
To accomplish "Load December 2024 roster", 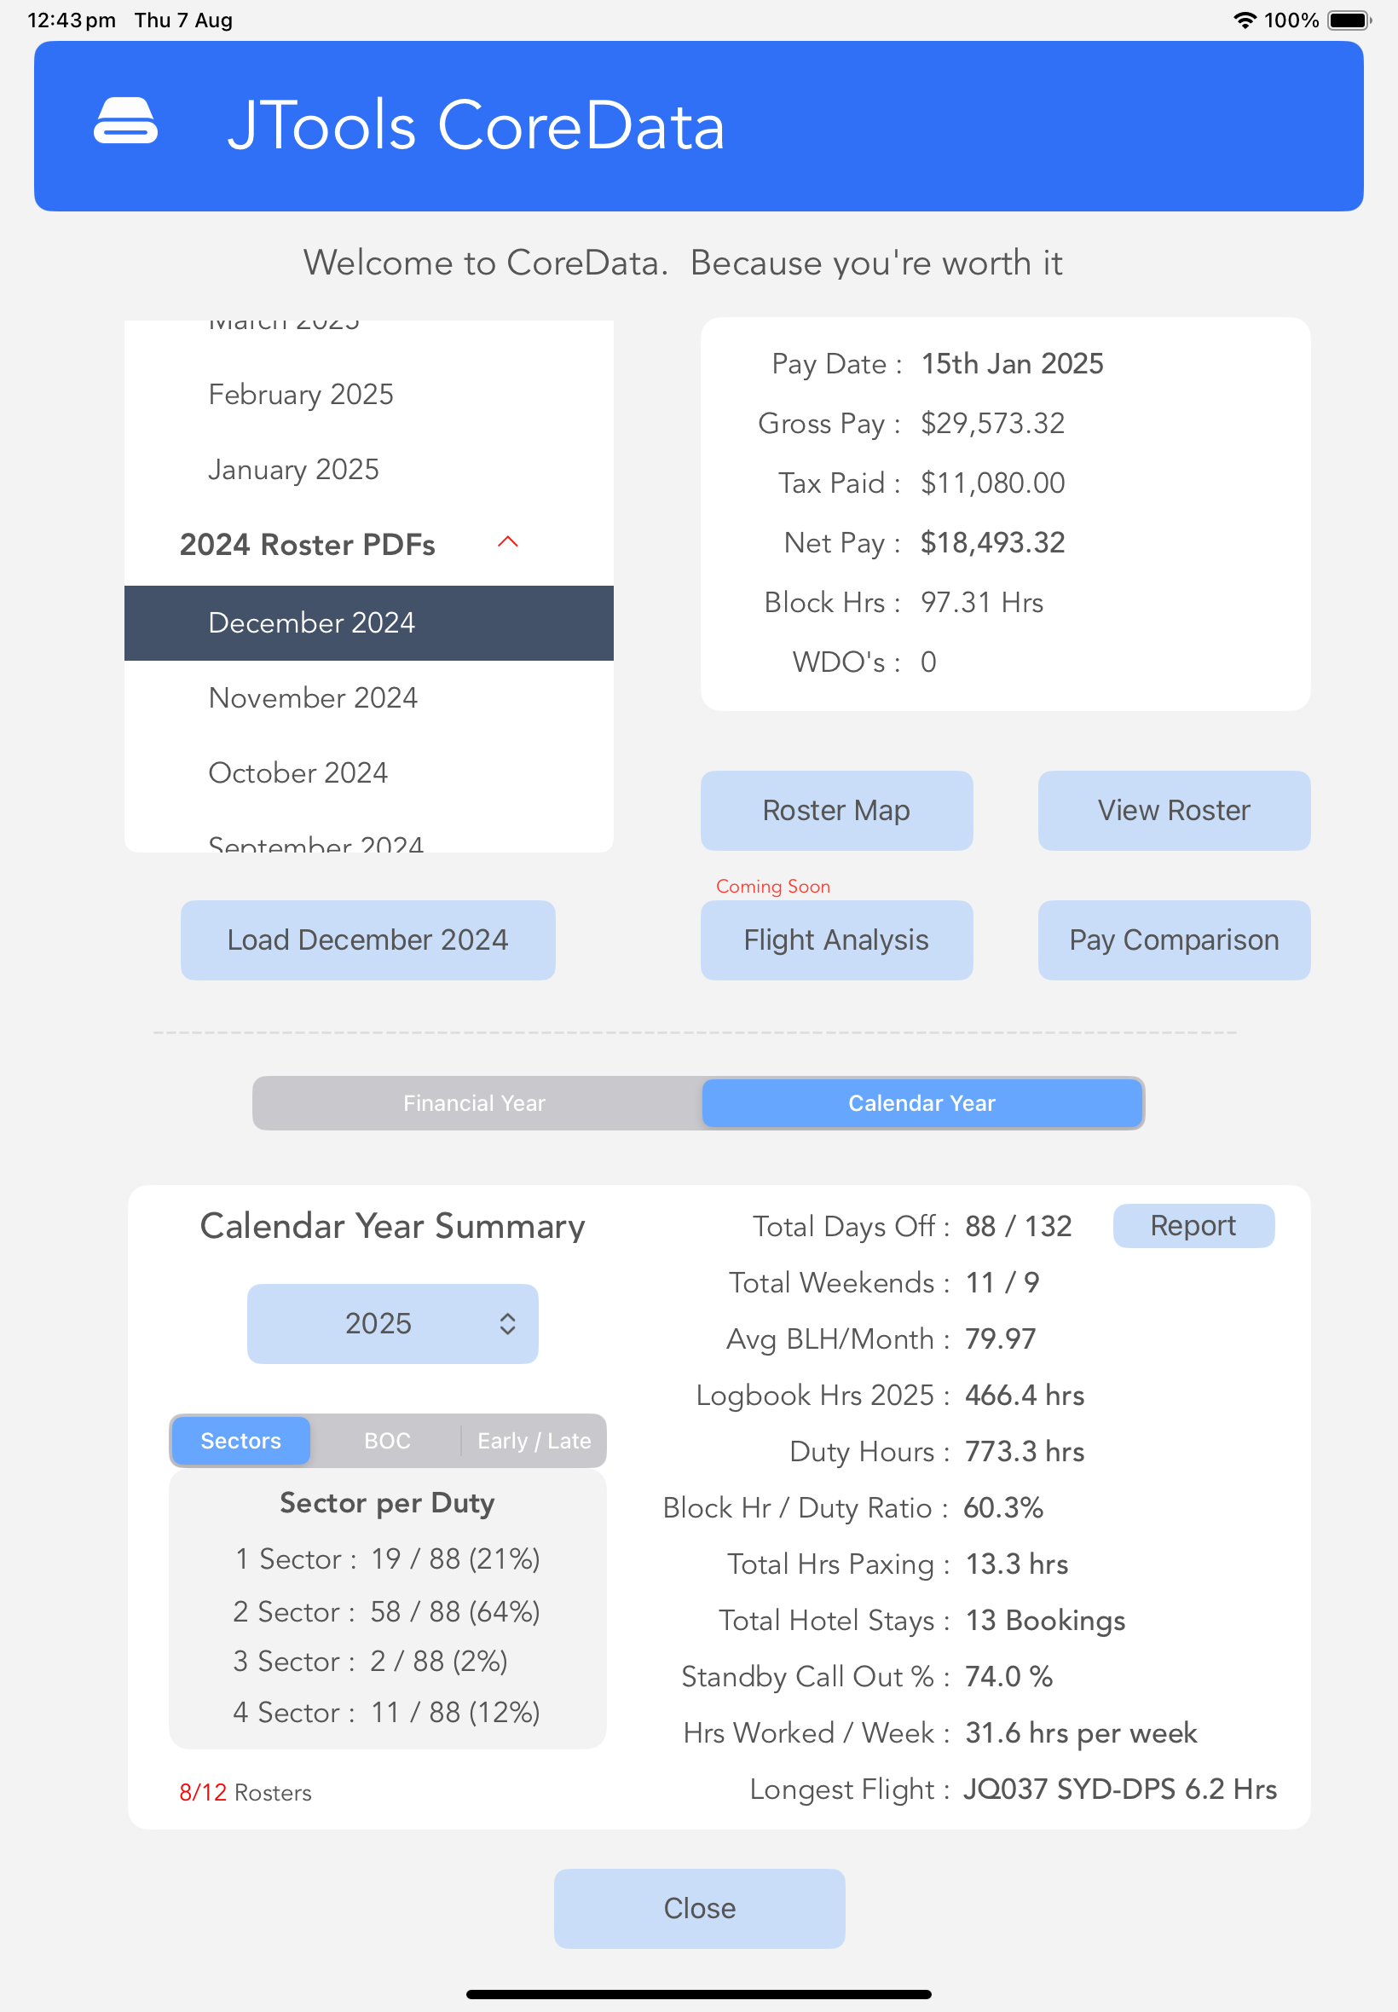I will coord(367,939).
